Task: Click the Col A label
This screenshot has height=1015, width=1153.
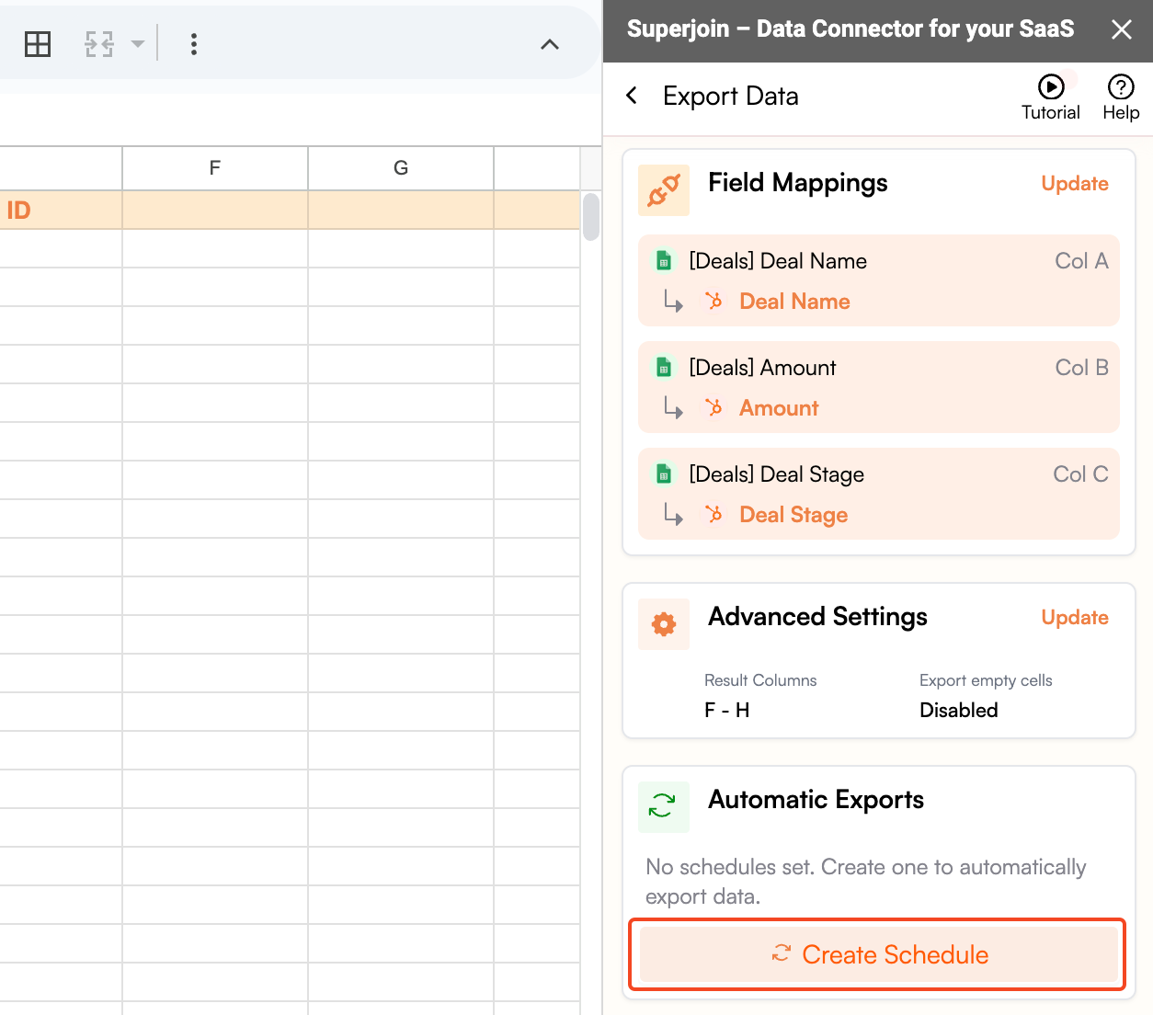Action: pos(1081,261)
